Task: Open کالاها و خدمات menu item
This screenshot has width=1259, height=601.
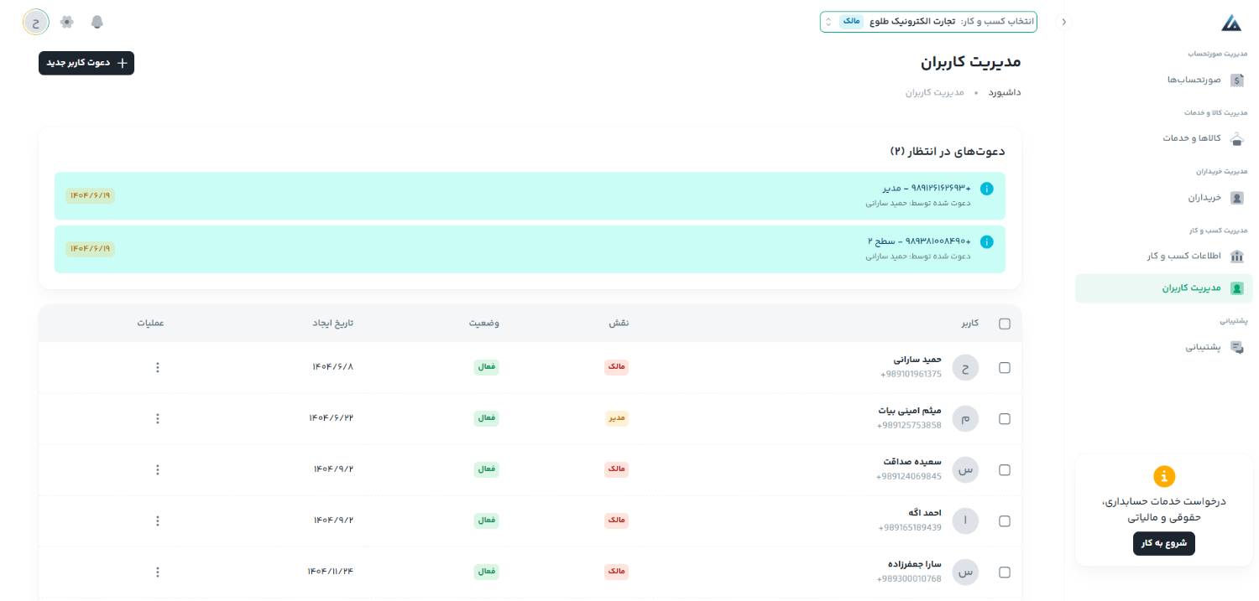Action: 1164,138
